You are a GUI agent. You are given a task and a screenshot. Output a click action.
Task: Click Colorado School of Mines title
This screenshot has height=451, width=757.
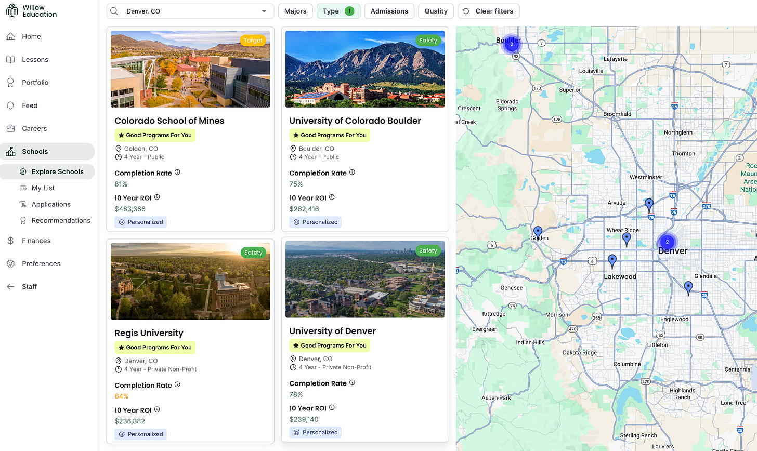click(x=169, y=121)
